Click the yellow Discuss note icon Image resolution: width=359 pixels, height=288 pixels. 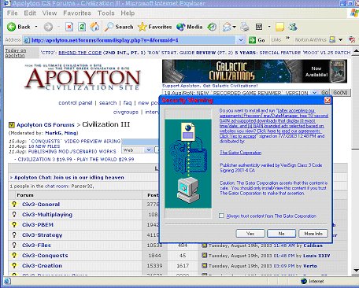[x=279, y=27]
